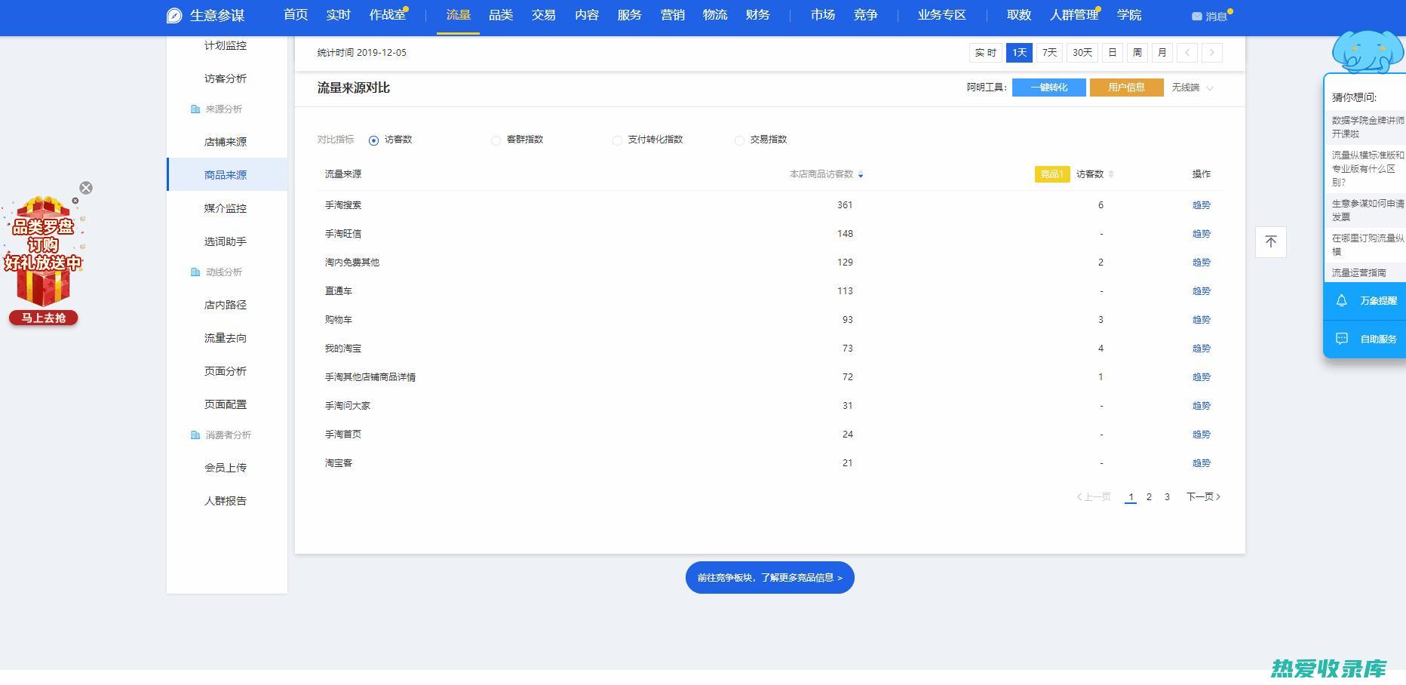
Task: Open 计划监控 in sidebar
Action: coord(226,45)
